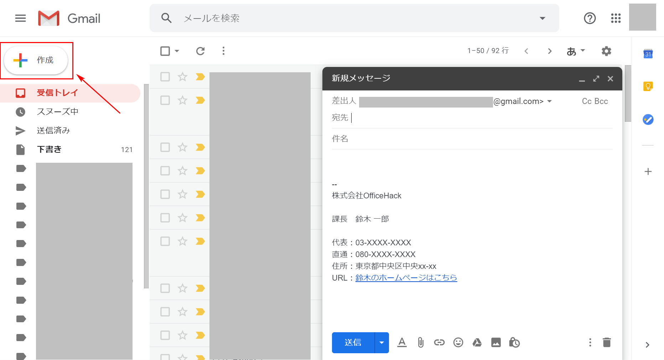Add Cc recipients
664x360 pixels.
587,101
